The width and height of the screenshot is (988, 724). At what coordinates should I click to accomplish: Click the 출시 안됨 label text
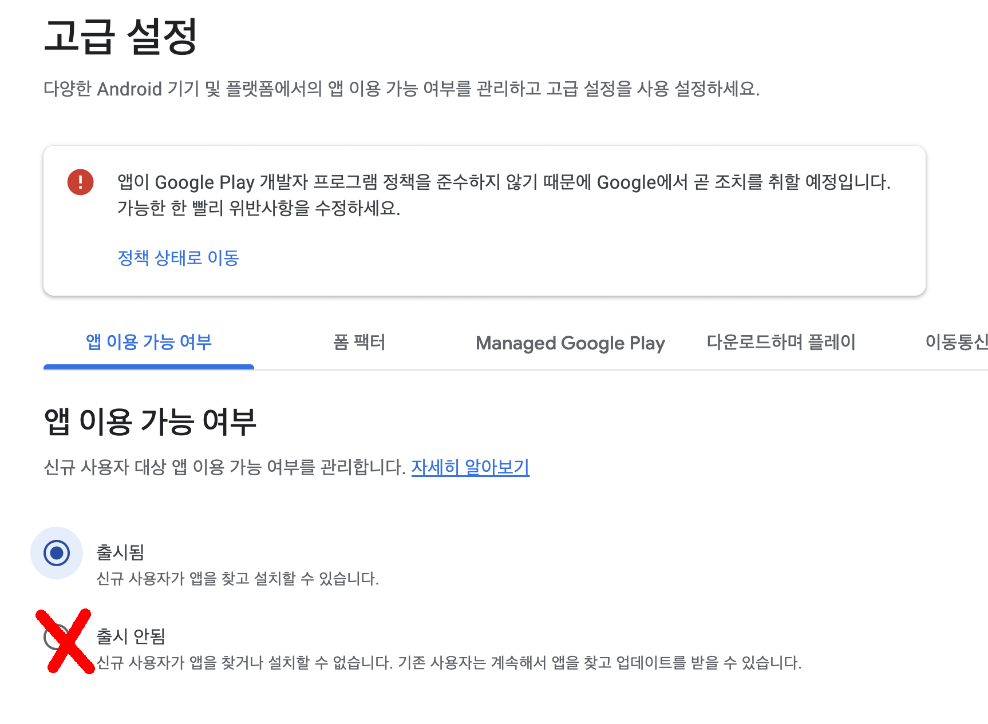click(x=131, y=635)
